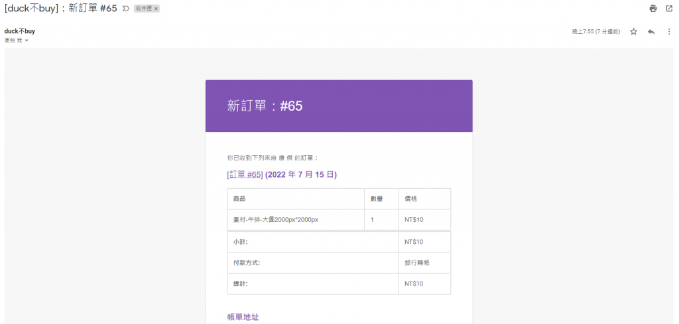679x324 pixels.
Task: Click the print all icon
Action: 653,9
